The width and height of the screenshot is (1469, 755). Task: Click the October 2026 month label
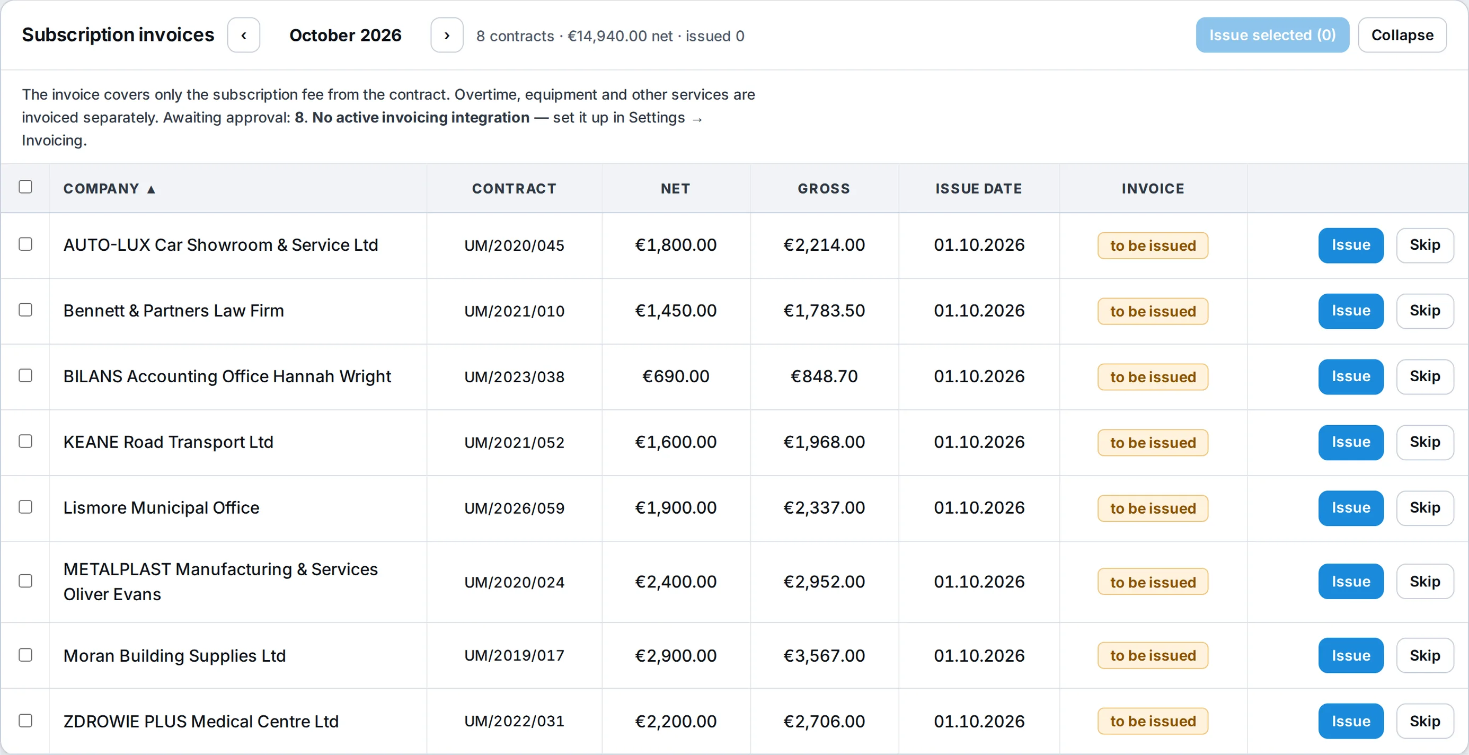tap(345, 36)
